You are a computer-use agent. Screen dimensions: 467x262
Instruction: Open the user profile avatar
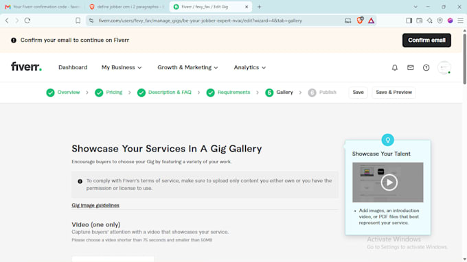[x=444, y=67]
